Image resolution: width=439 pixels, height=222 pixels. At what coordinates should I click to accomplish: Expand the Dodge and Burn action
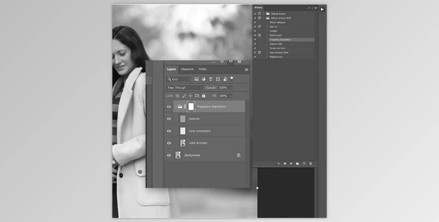click(x=267, y=49)
